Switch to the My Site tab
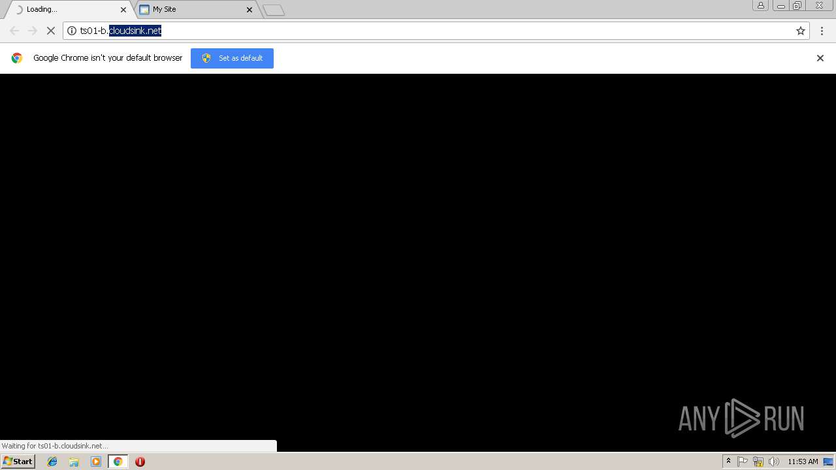The height and width of the screenshot is (470, 836). (195, 10)
